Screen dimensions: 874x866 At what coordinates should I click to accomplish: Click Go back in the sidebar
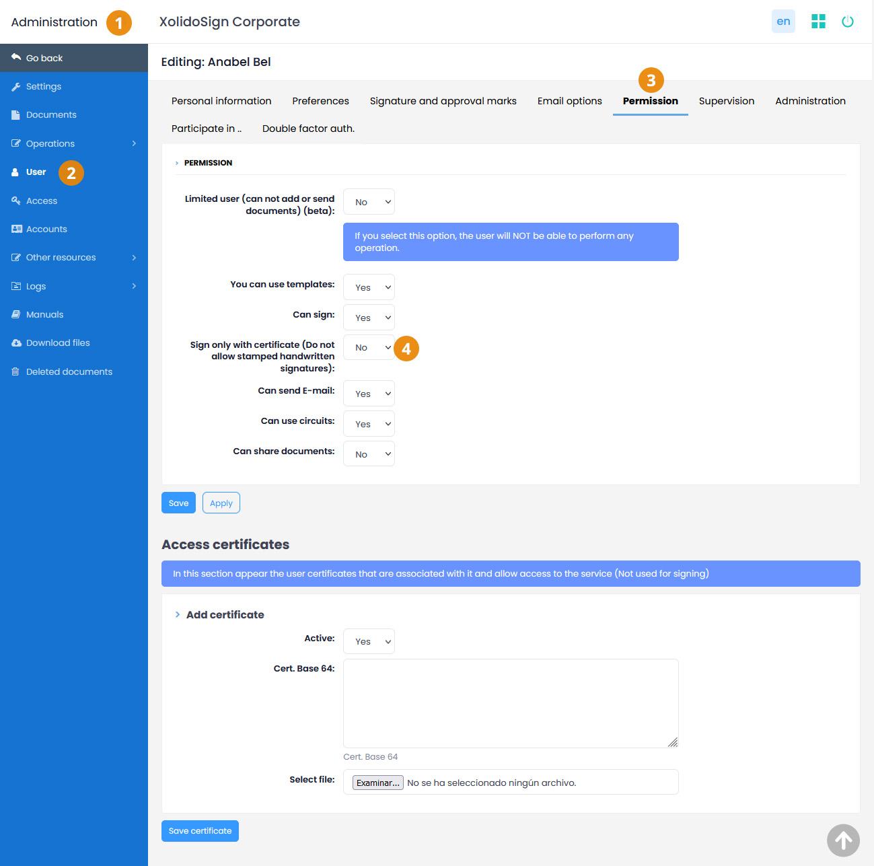74,58
